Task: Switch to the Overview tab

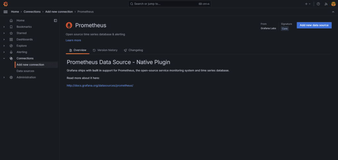Action: pos(78,50)
